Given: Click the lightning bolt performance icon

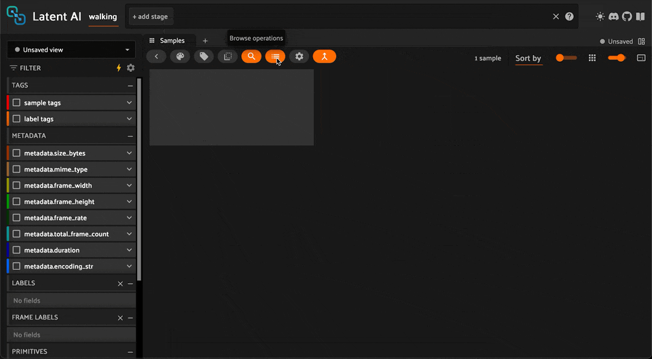Looking at the screenshot, I should tap(119, 68).
